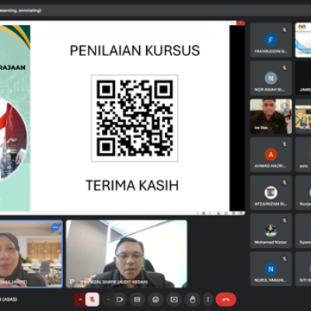Click the Mohamad Nizzar name label
Viewport: 311px width, 311px height.
271,243
